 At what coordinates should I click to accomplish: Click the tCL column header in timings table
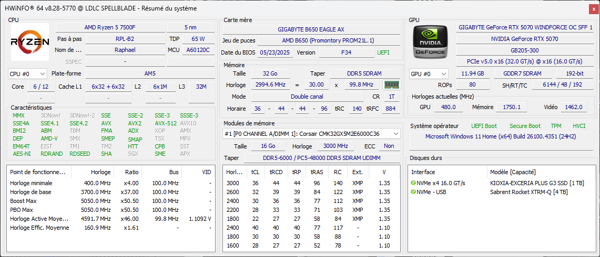255,172
